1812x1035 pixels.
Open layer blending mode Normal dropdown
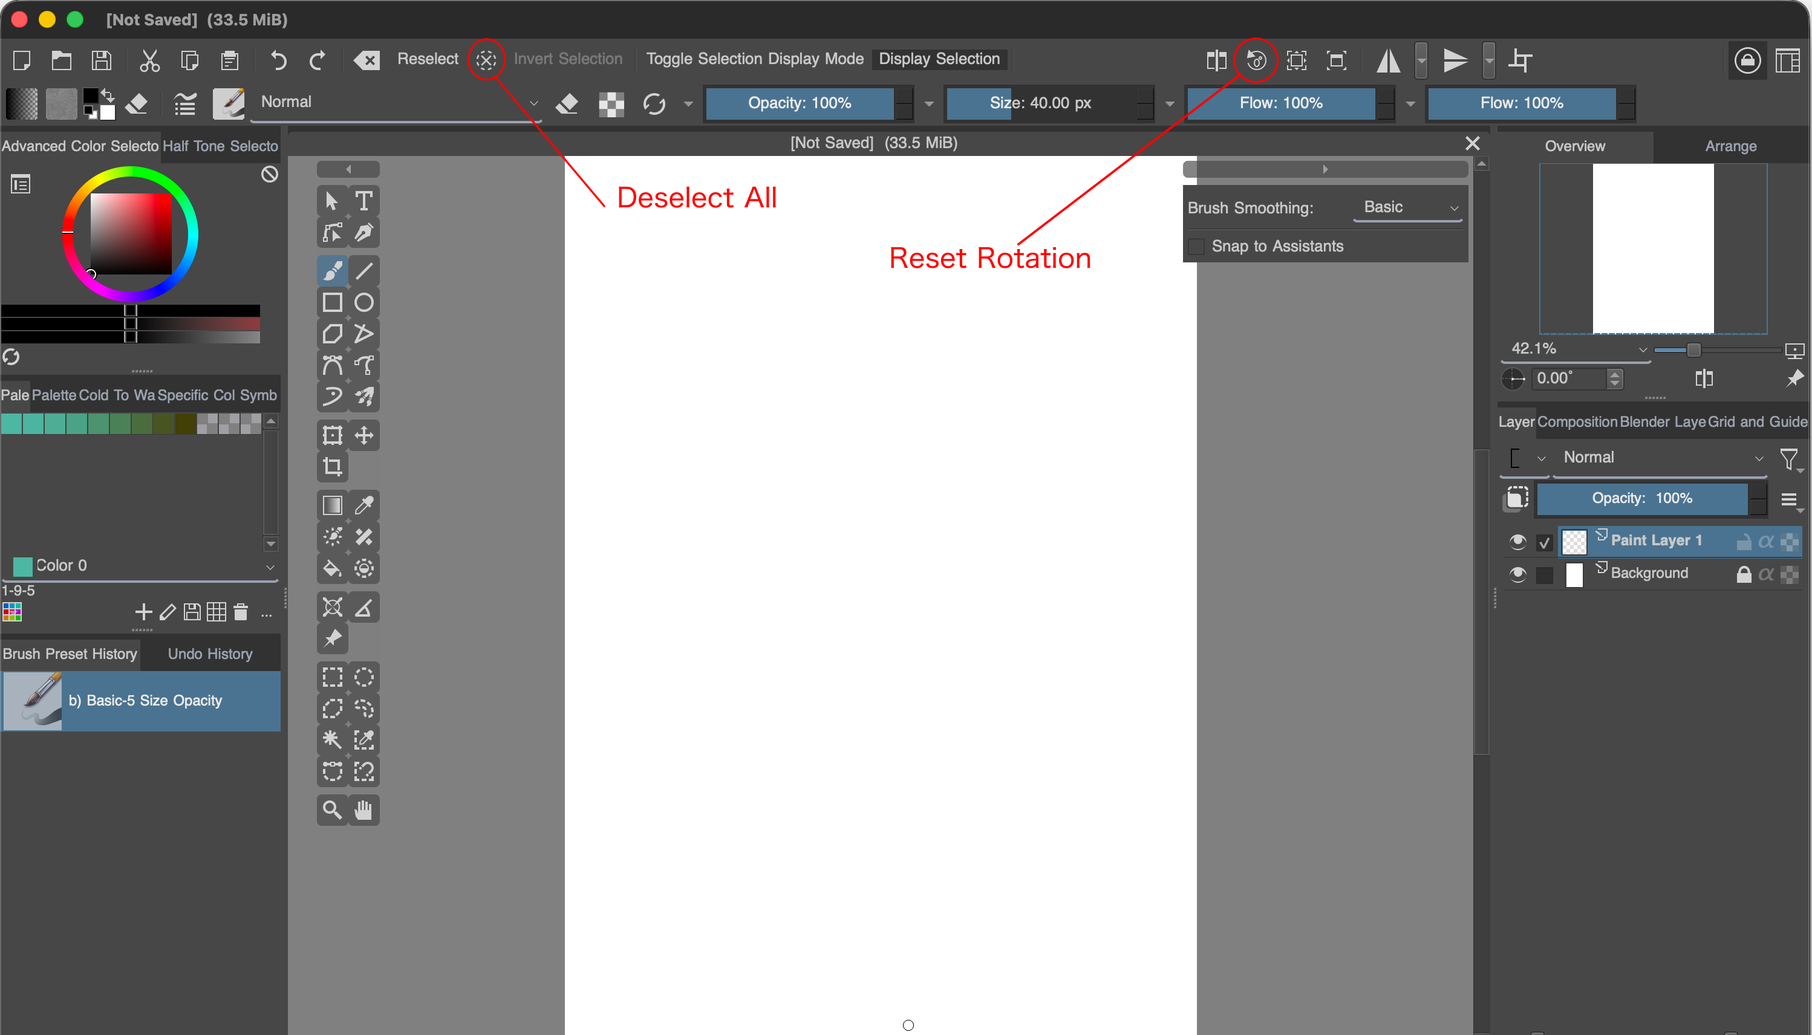click(1660, 458)
